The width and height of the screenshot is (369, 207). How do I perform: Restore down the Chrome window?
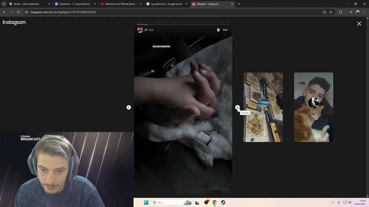tap(356, 4)
